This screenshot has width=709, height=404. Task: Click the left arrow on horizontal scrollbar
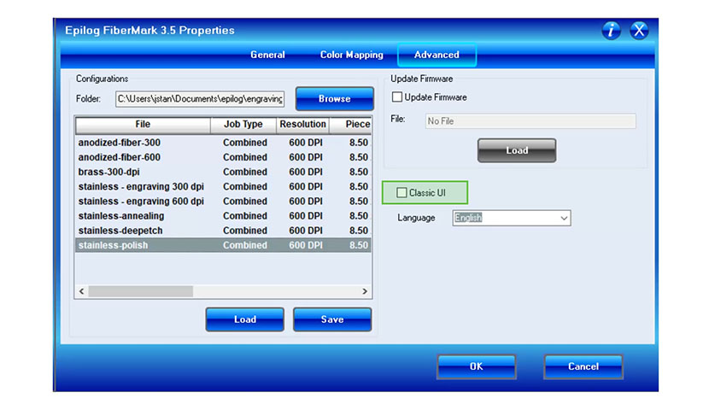coord(82,291)
